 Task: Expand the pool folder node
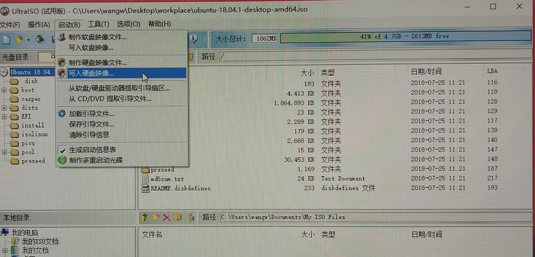(x=4, y=152)
